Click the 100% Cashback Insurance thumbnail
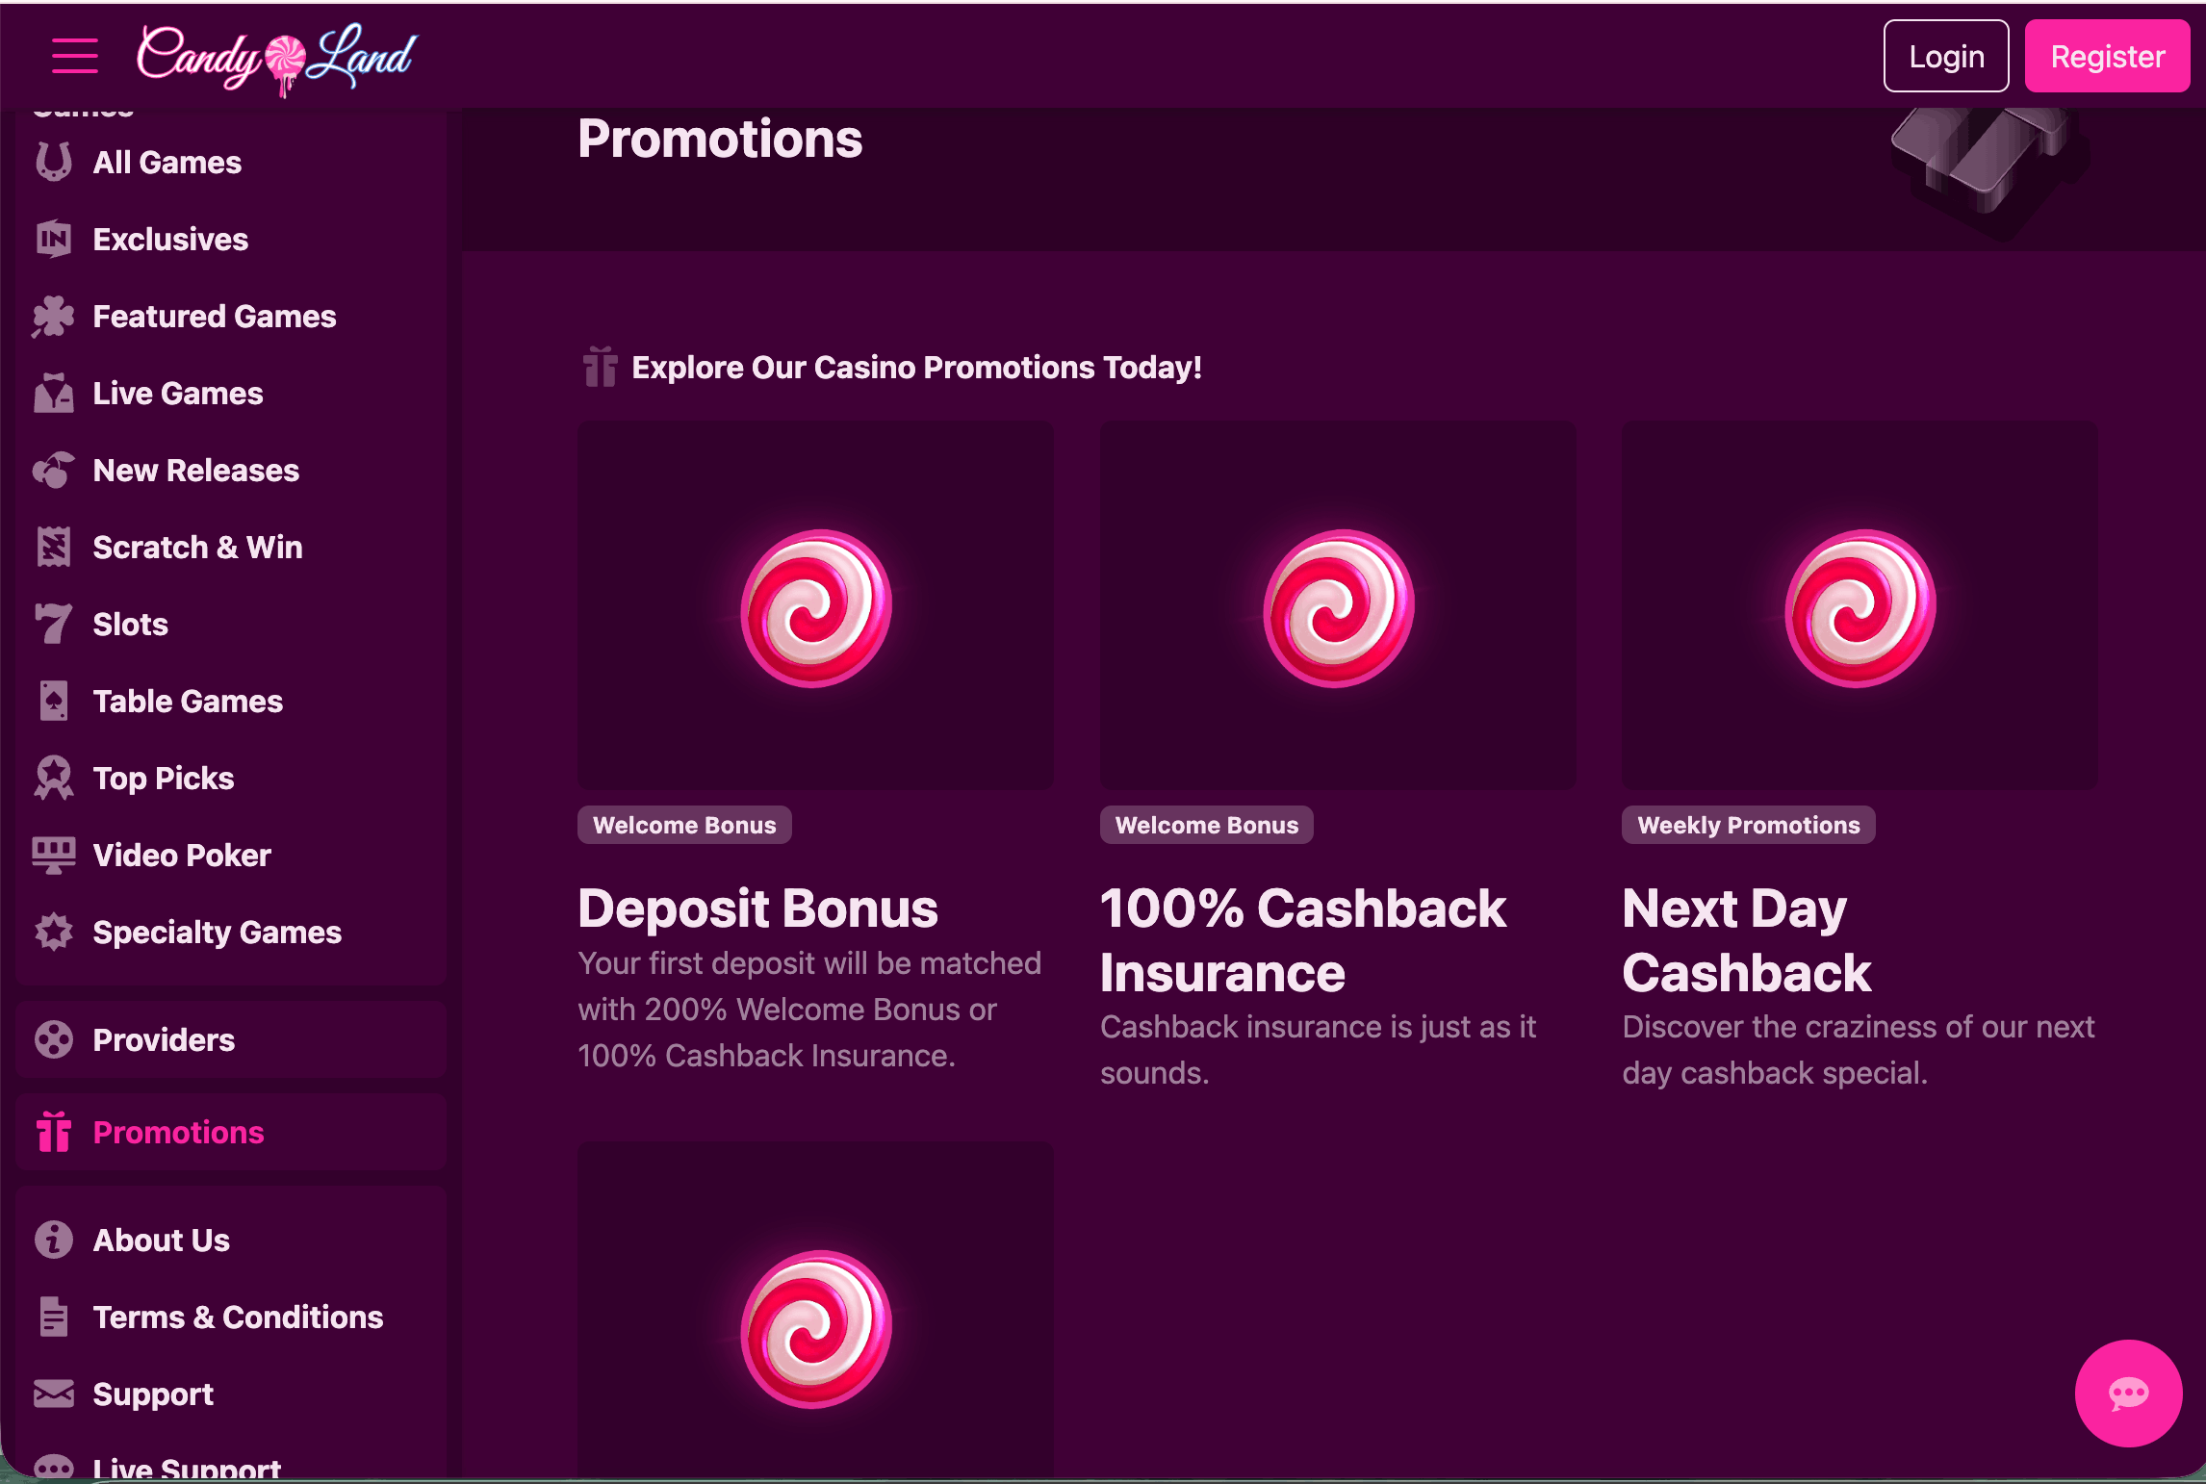The image size is (2206, 1484). pos(1337,606)
